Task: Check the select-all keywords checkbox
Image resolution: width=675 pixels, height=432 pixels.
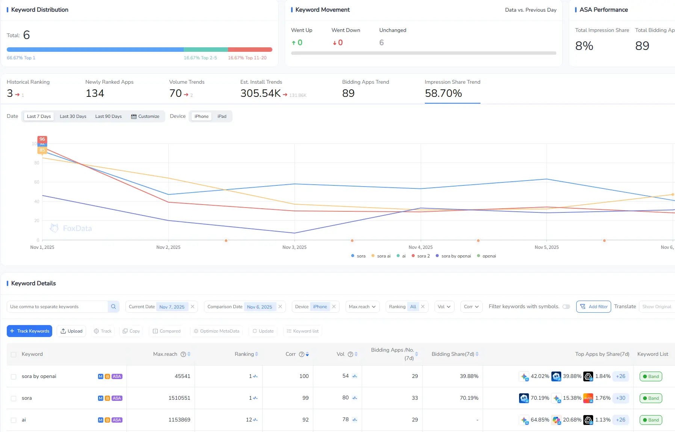Action: [14, 354]
